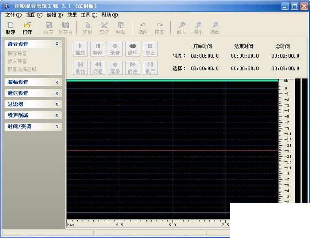This screenshot has width=310, height=238.
Task: Click the 7.5 mark on time ruler
Action: click(x=225, y=225)
